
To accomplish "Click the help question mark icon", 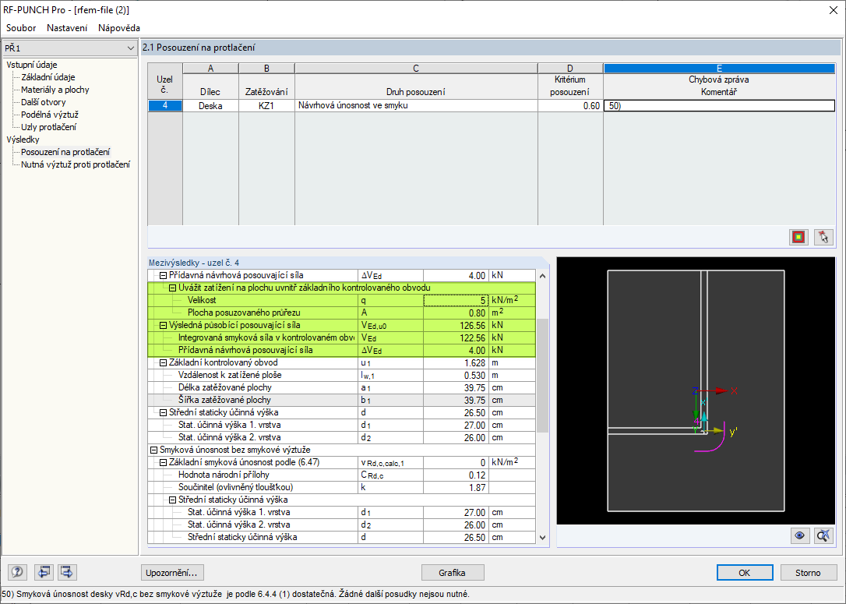I will [17, 572].
